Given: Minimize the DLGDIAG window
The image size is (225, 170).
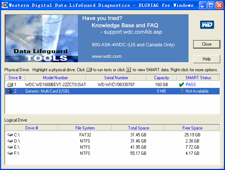Looking at the screenshot, I should 203,5.
